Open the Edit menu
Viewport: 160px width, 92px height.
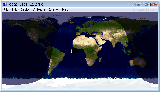point(14,10)
